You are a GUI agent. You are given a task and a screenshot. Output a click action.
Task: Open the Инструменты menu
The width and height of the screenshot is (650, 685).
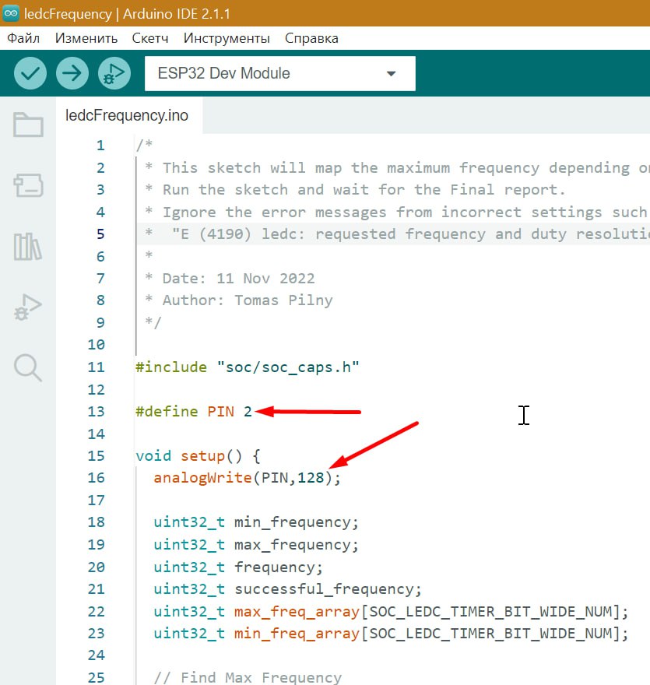pyautogui.click(x=227, y=38)
